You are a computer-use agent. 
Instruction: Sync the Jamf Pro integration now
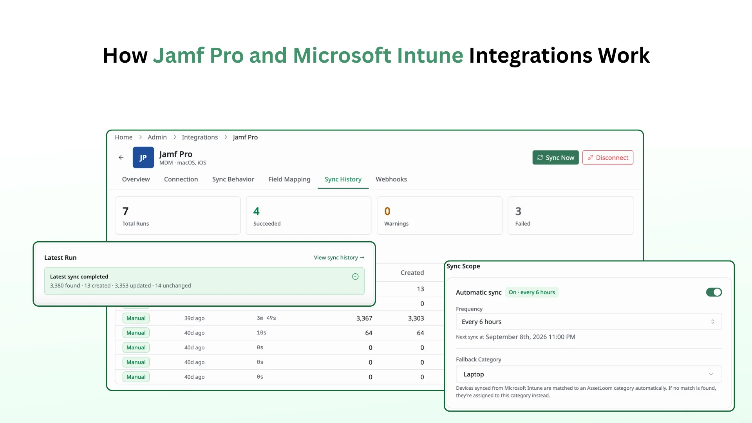pos(555,157)
